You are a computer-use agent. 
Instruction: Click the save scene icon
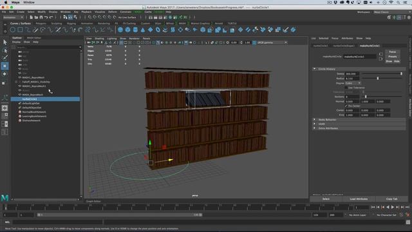pyautogui.click(x=41, y=17)
